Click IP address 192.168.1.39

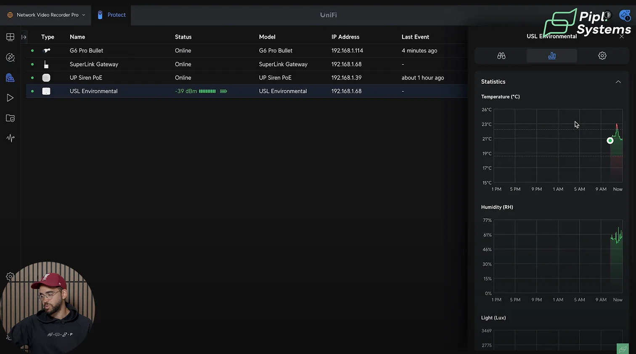[x=346, y=78]
